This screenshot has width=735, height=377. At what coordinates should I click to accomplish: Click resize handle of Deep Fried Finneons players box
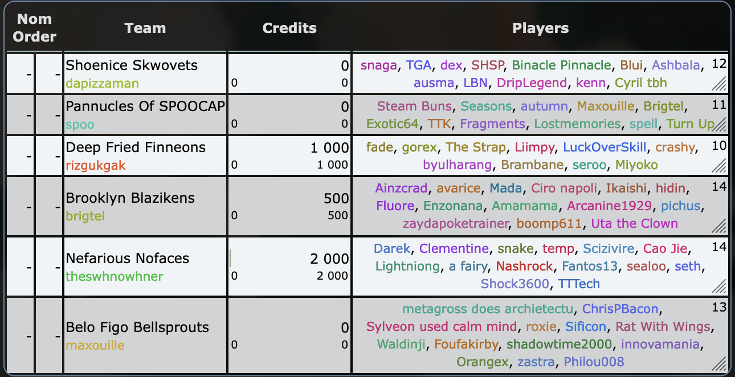[x=721, y=166]
